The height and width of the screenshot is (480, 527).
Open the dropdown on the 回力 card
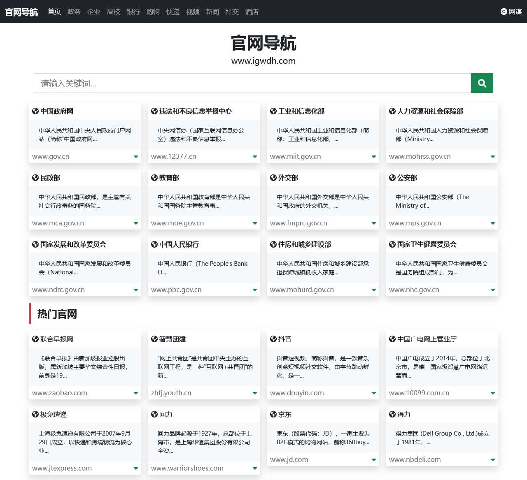tap(255, 468)
